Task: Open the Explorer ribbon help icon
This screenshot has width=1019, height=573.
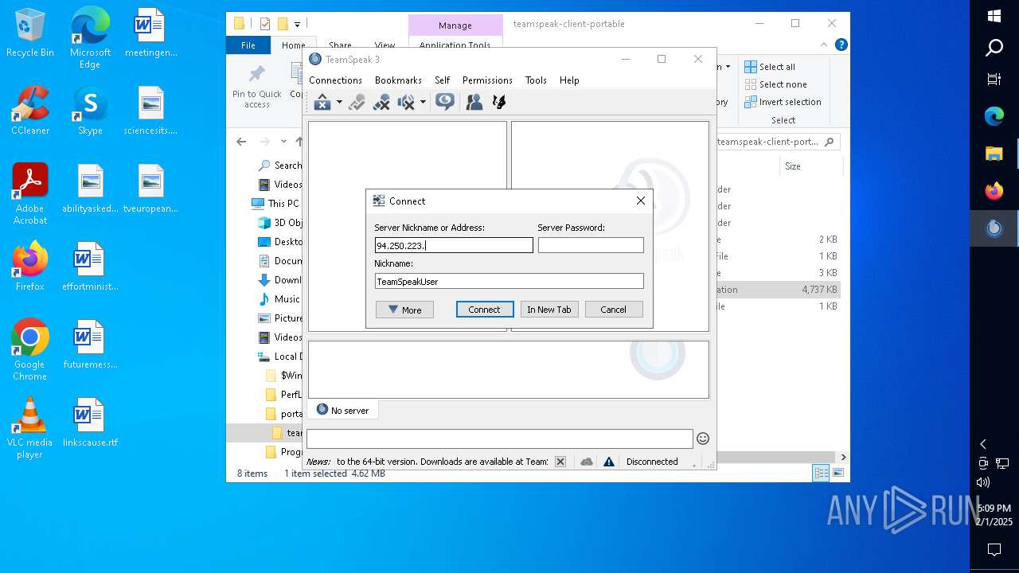Action: click(841, 45)
